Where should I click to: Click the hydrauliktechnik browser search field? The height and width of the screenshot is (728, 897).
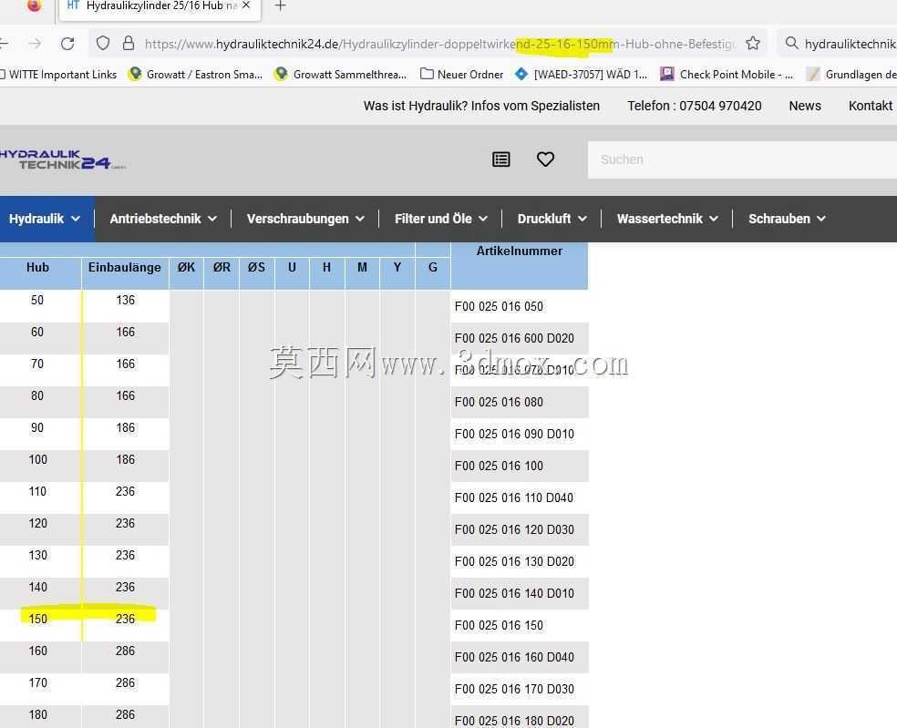point(851,44)
